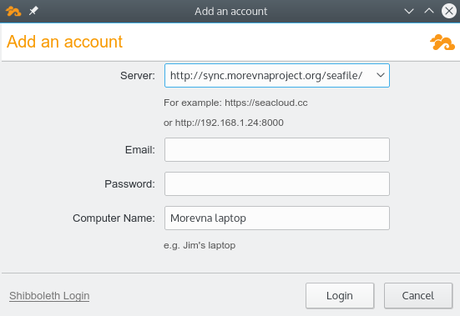460x316 pixels.
Task: Click into the Email input field
Action: [x=277, y=149]
